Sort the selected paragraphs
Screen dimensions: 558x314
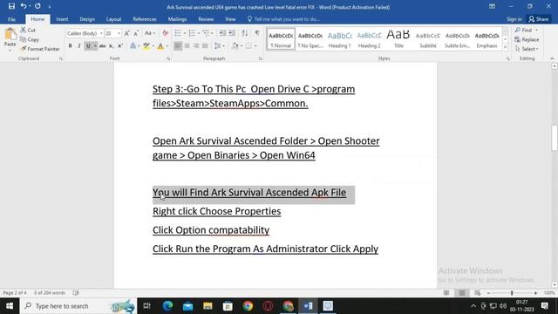point(244,33)
